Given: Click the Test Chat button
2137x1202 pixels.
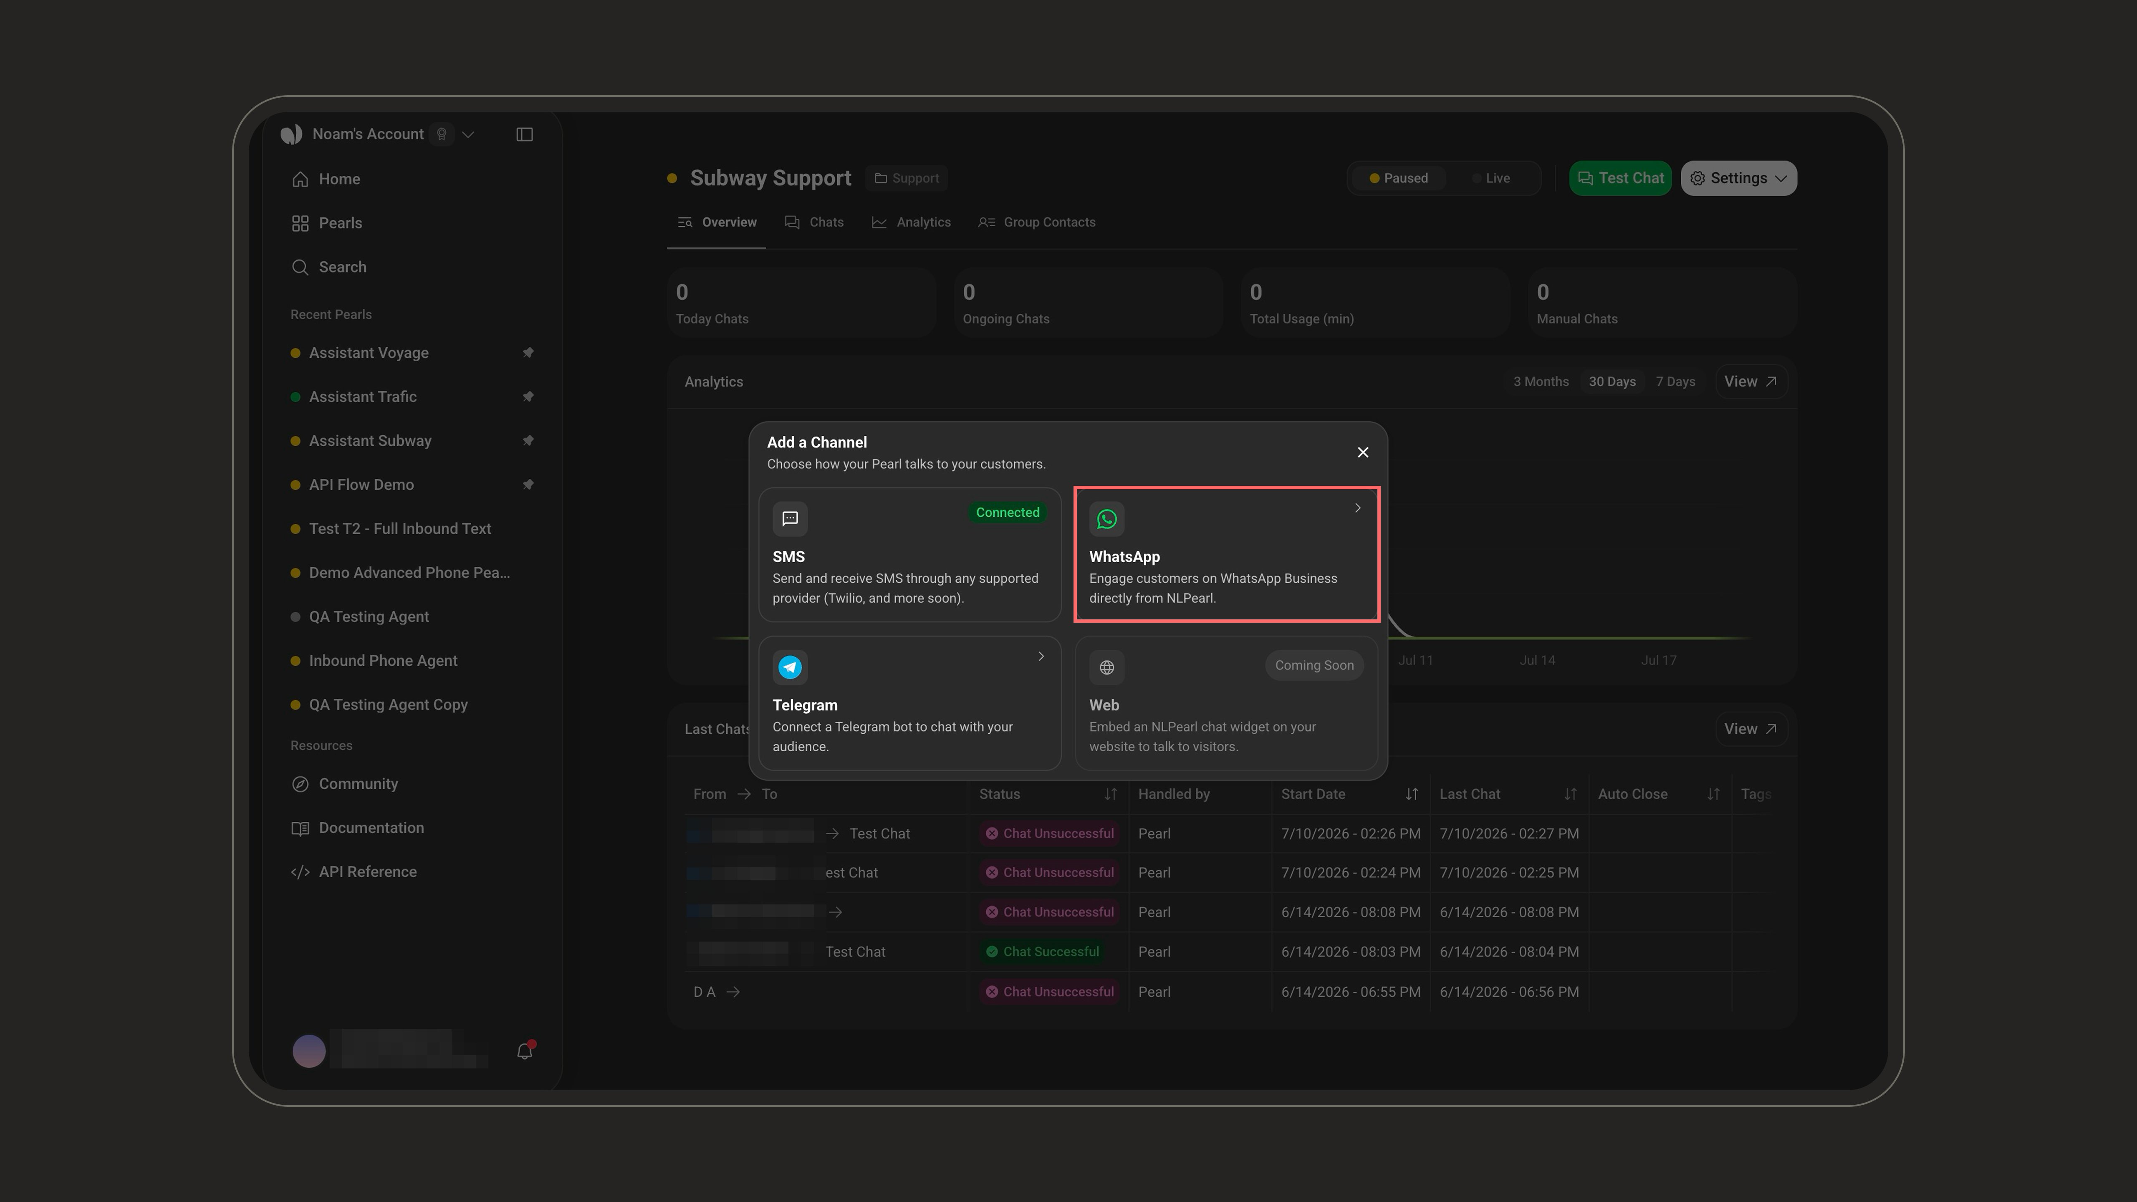Looking at the screenshot, I should [x=1620, y=178].
